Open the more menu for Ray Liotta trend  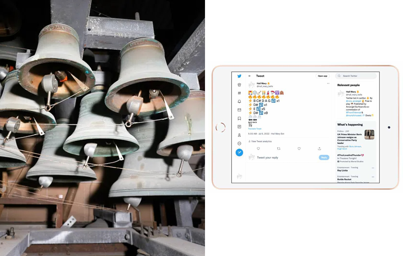tap(373, 168)
